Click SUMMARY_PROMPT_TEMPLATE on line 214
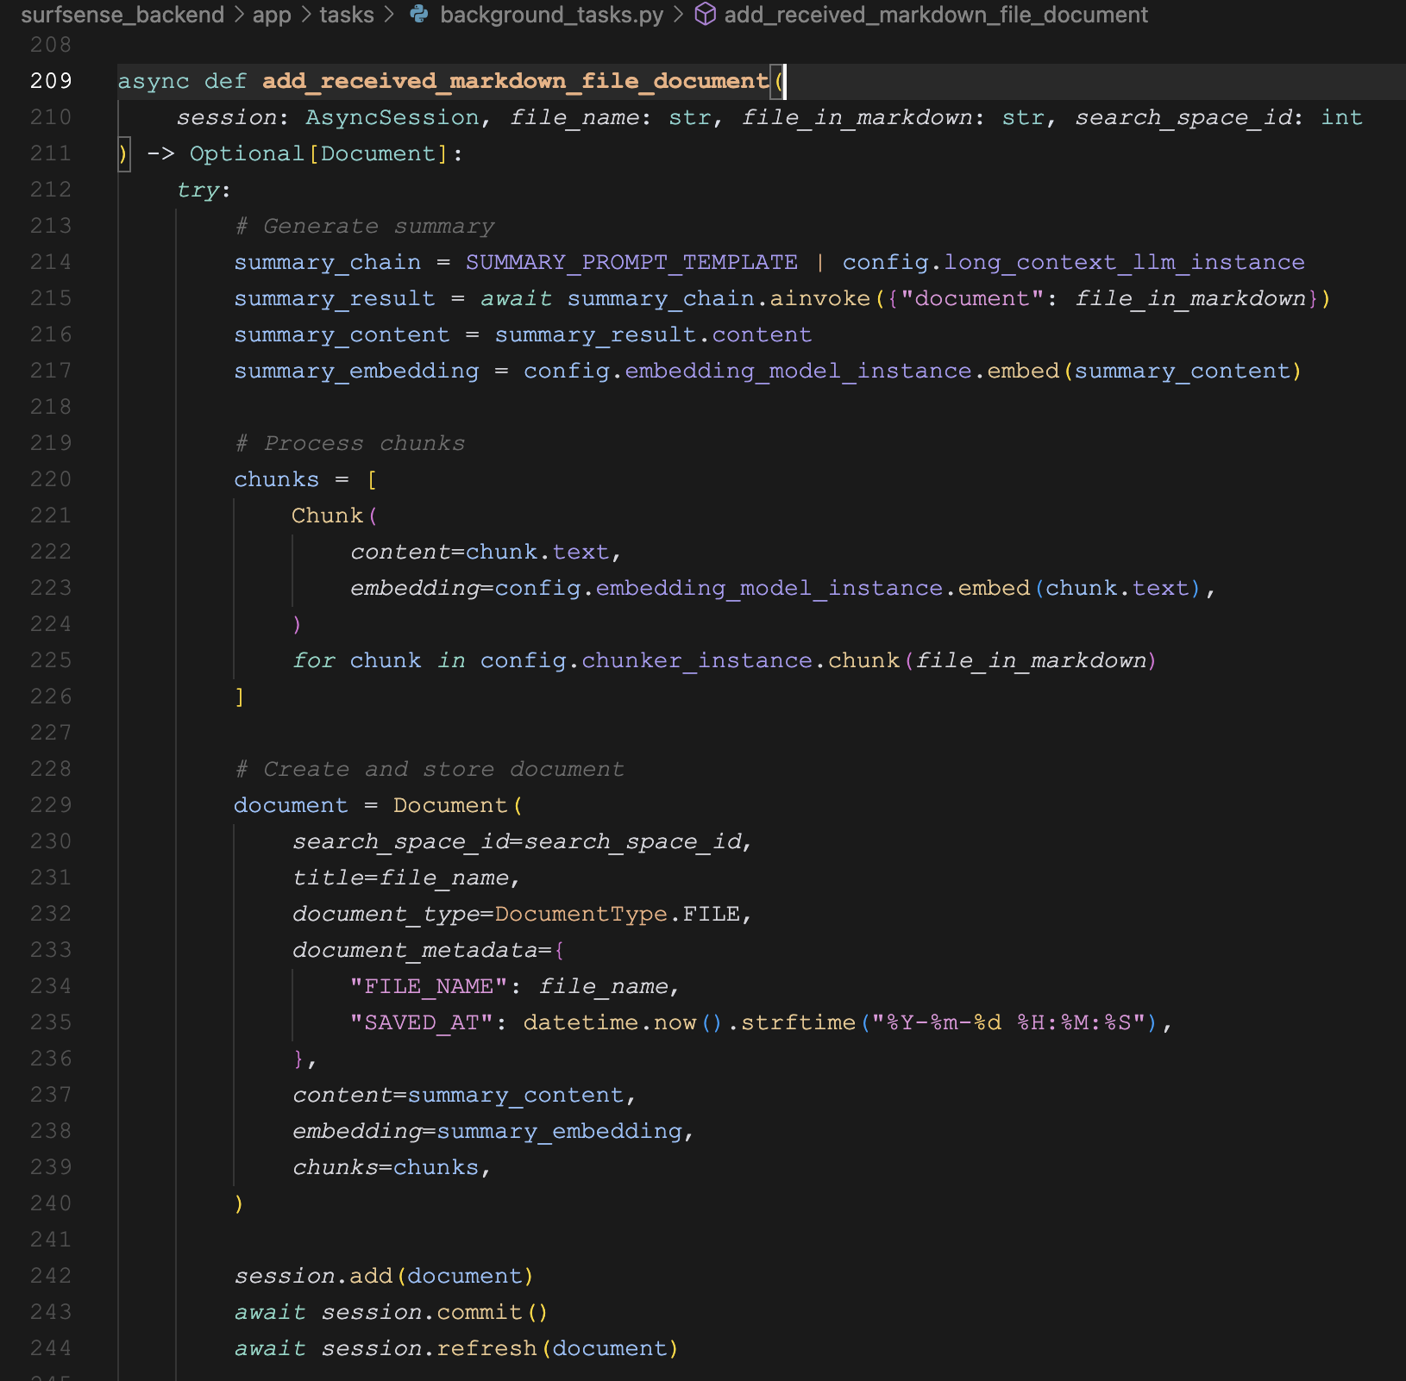Screen dimensions: 1406x1381 pyautogui.click(x=631, y=262)
